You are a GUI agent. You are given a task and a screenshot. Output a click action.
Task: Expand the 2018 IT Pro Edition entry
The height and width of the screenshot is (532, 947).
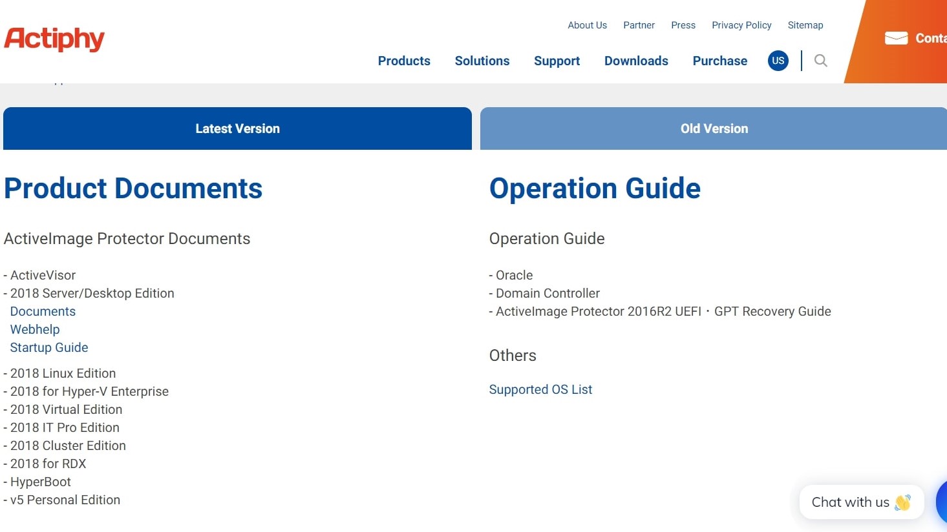point(61,427)
